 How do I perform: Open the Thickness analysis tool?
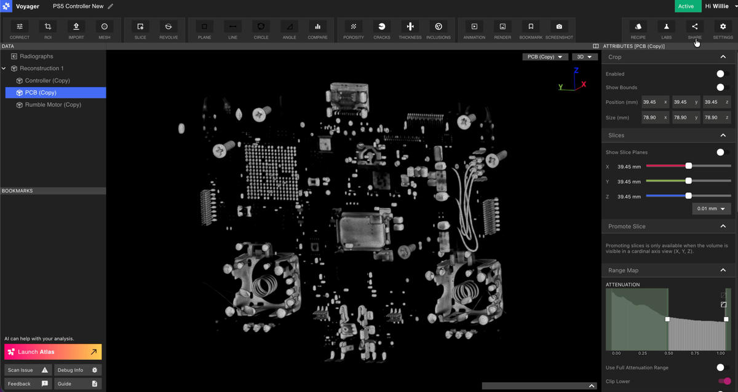pos(410,30)
